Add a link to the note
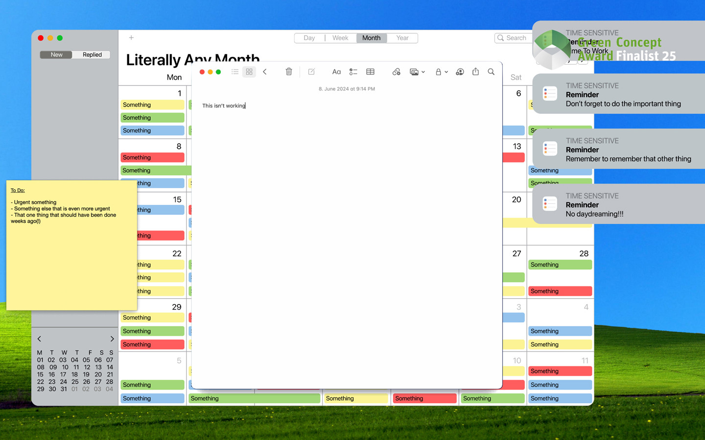Image resolution: width=705 pixels, height=440 pixels. tap(397, 72)
